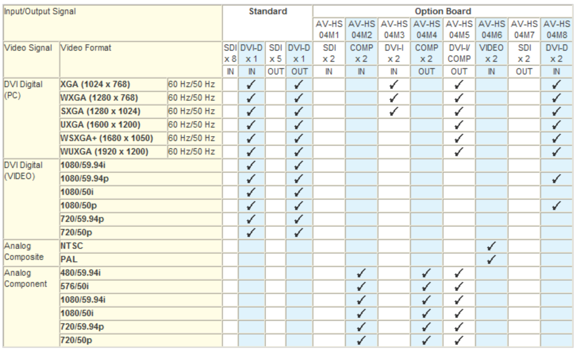
Task: Click COMP x 2 under AV-HS 04M2
Action: click(x=361, y=53)
